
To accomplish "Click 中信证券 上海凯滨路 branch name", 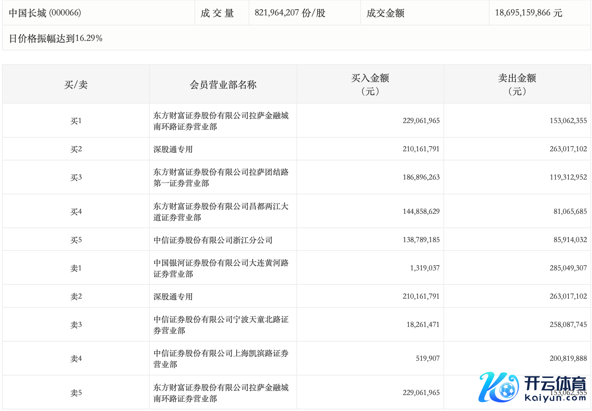I will pyautogui.click(x=221, y=358).
